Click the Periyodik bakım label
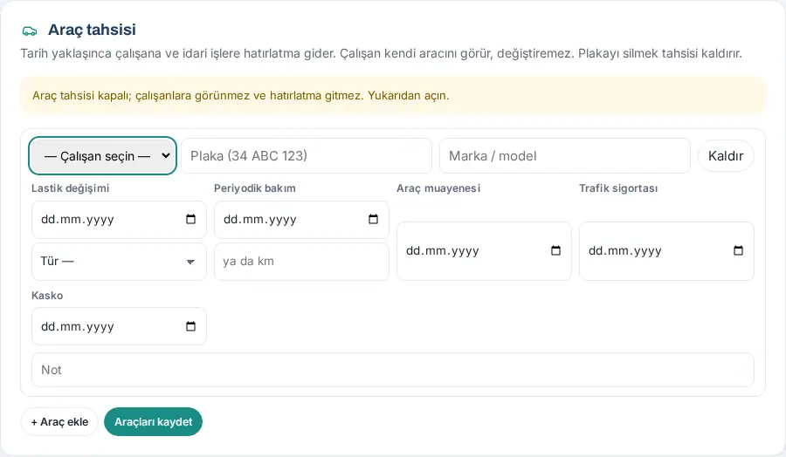The image size is (786, 457). [x=255, y=188]
